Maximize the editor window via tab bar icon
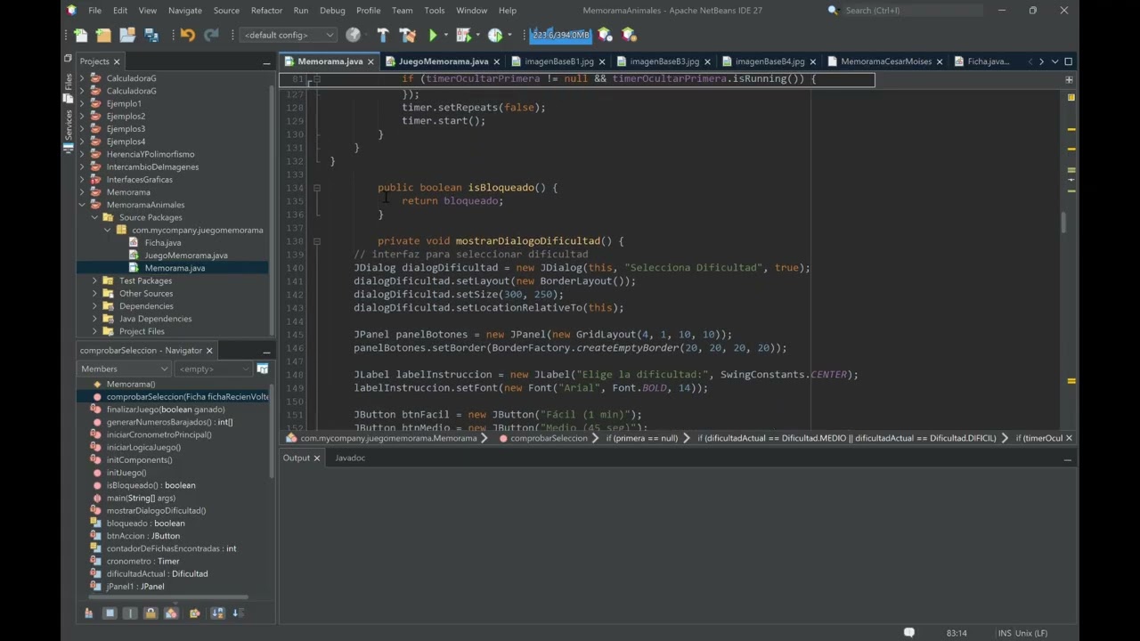 pos(1069,61)
